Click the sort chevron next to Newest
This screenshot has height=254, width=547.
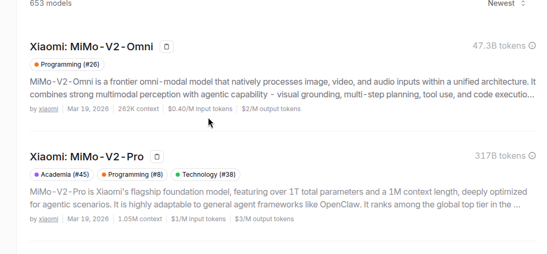pyautogui.click(x=523, y=4)
